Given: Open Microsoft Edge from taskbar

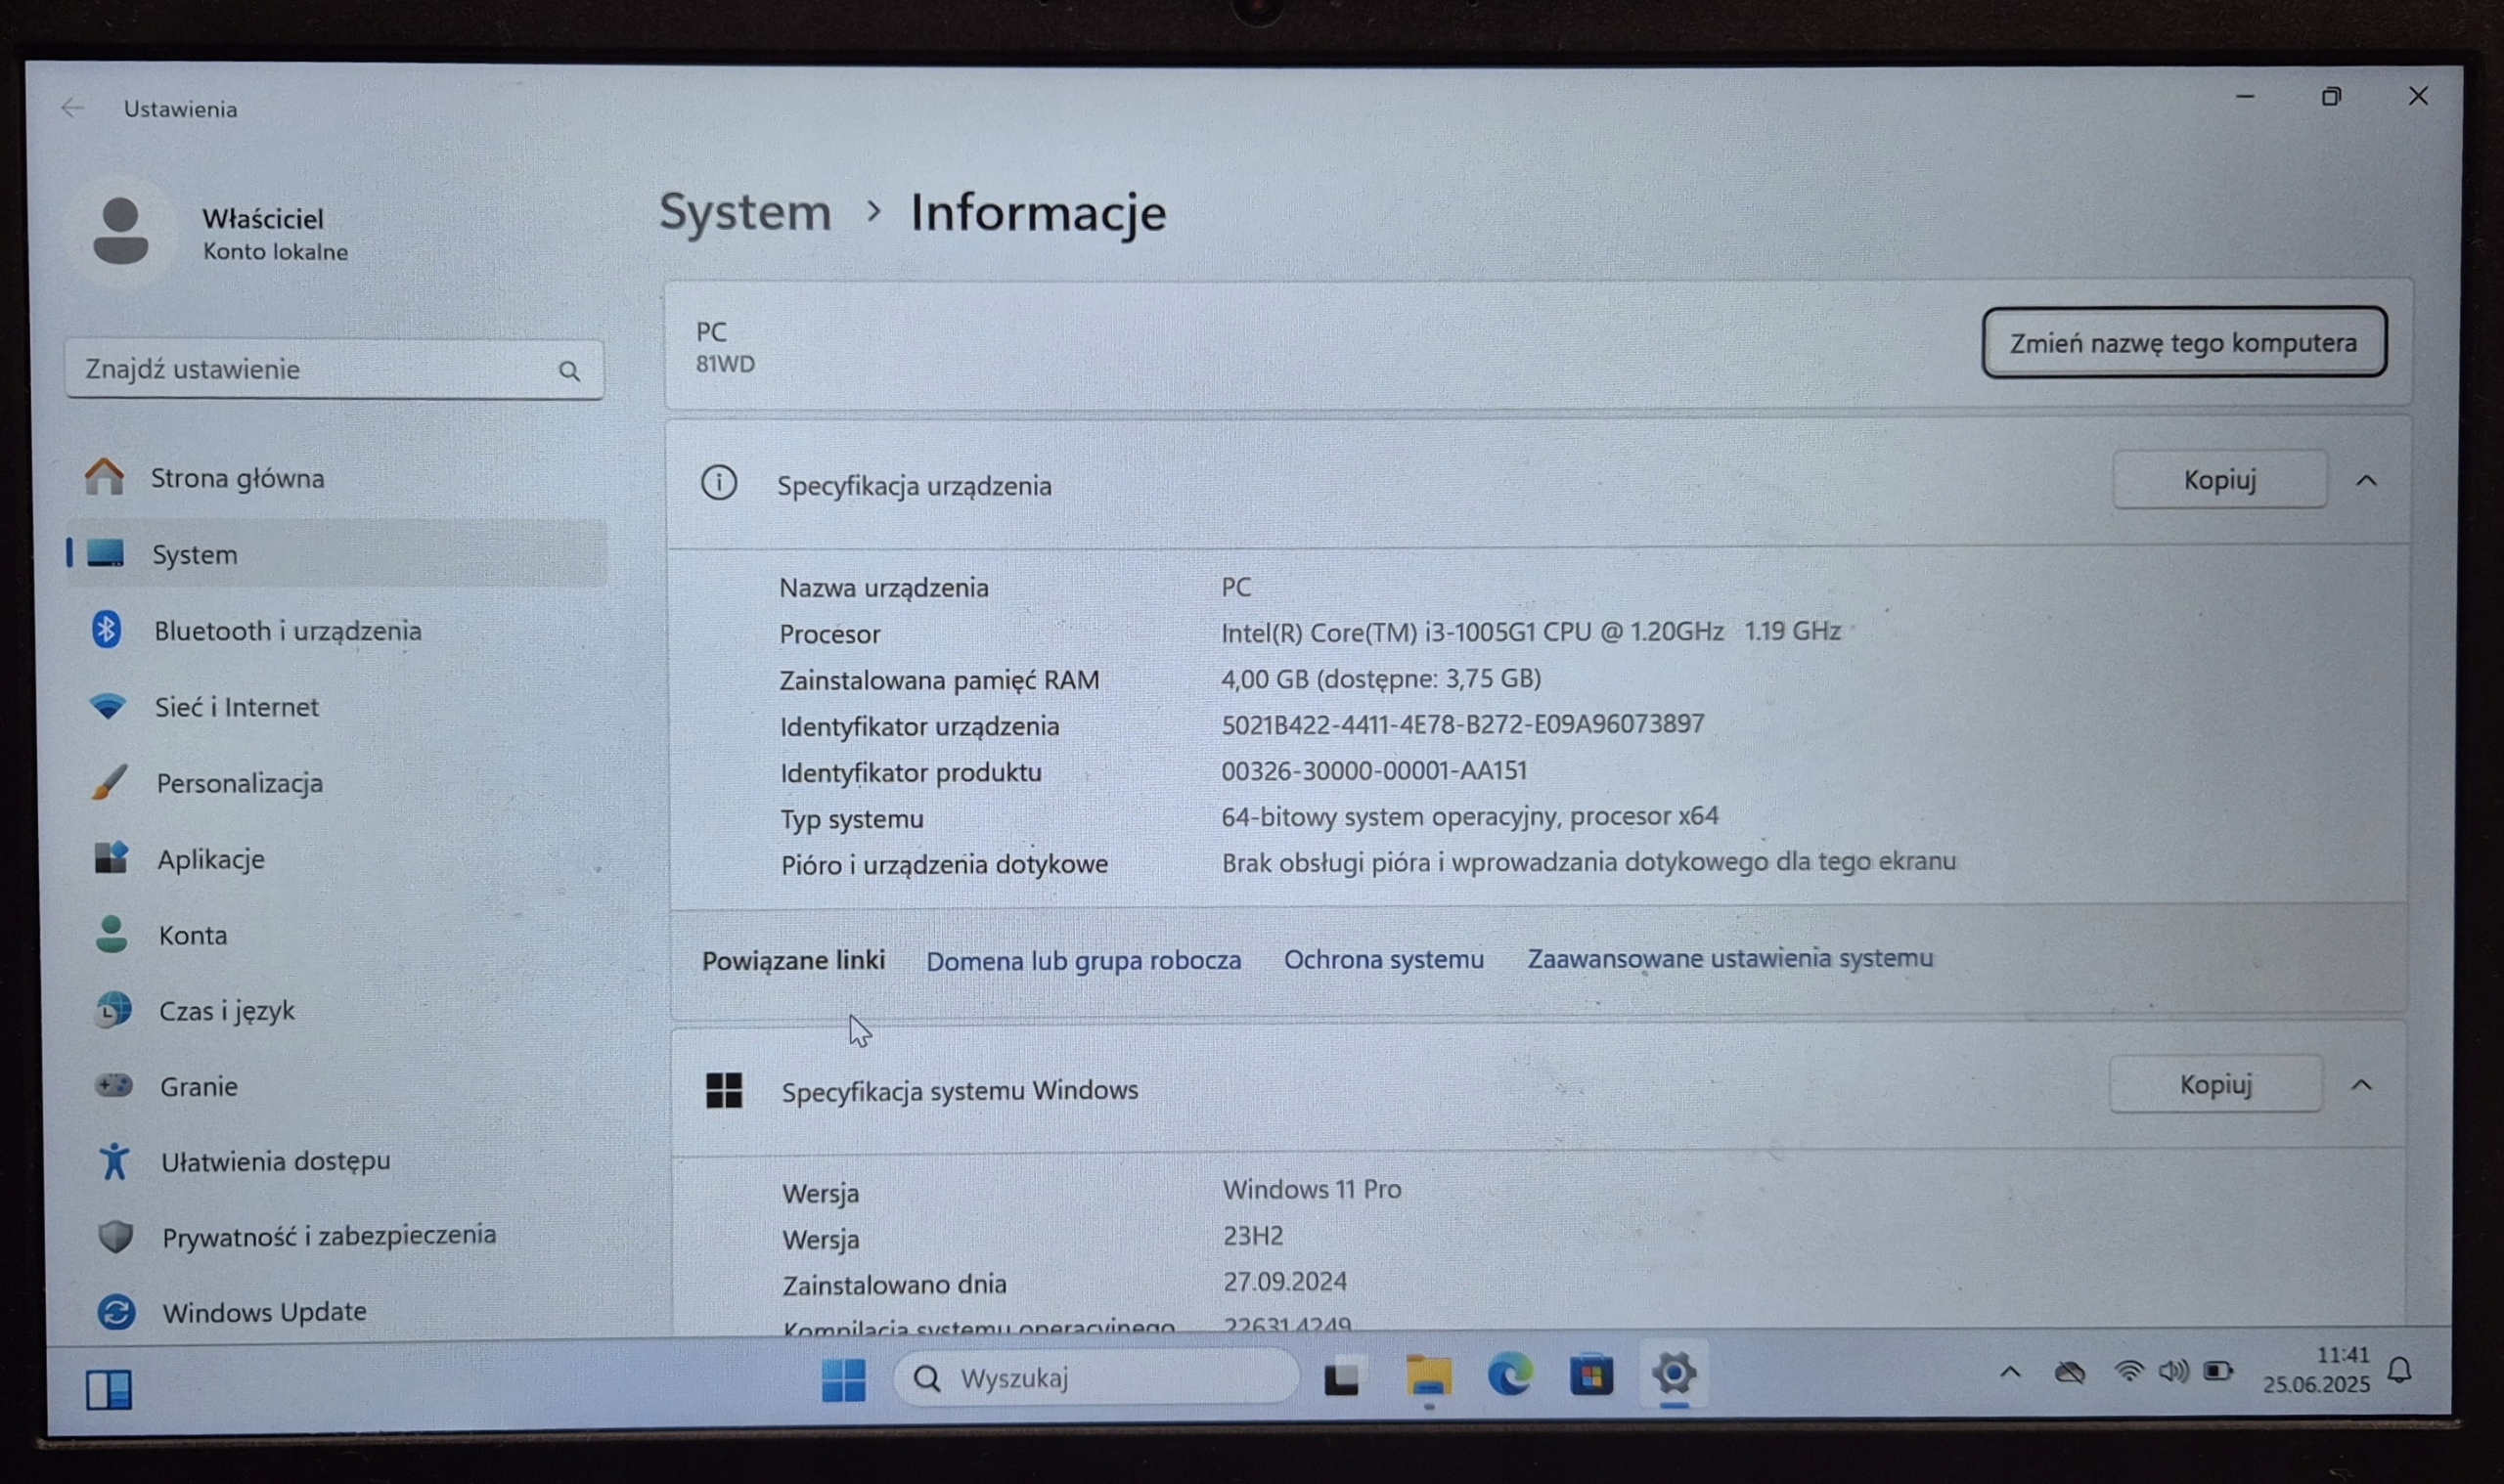Looking at the screenshot, I should coord(1509,1376).
